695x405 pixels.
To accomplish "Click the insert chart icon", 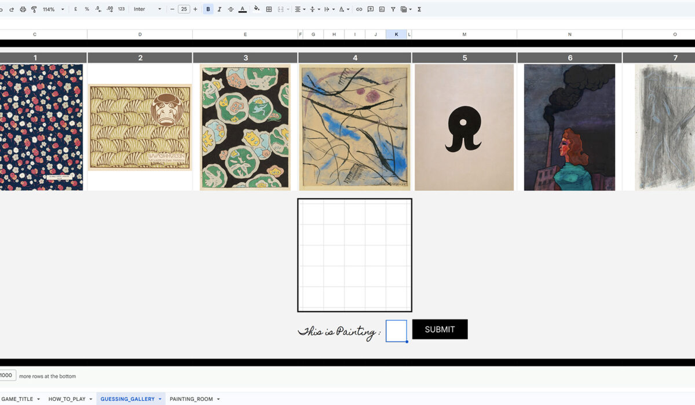I will [x=382, y=9].
